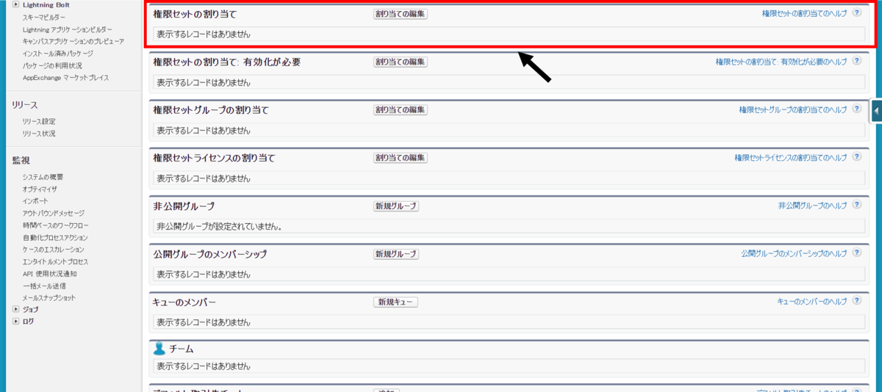Open システムの概要 in sidebar
The height and width of the screenshot is (392, 882).
[43, 177]
